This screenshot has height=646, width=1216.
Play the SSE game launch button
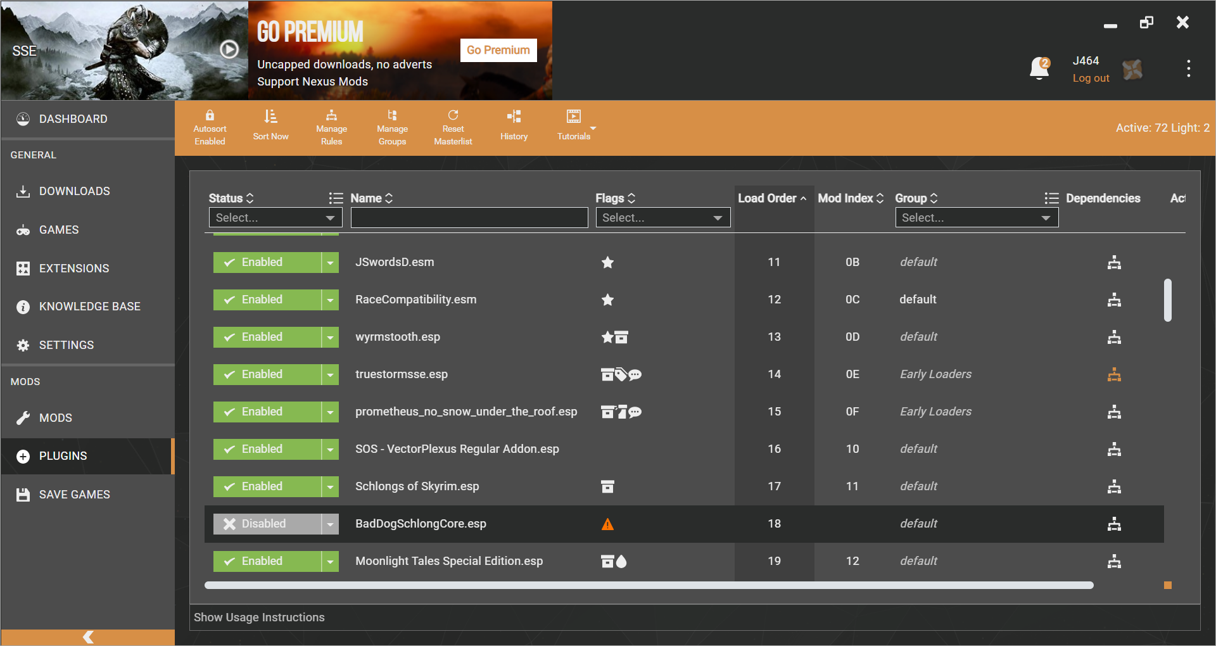(229, 49)
